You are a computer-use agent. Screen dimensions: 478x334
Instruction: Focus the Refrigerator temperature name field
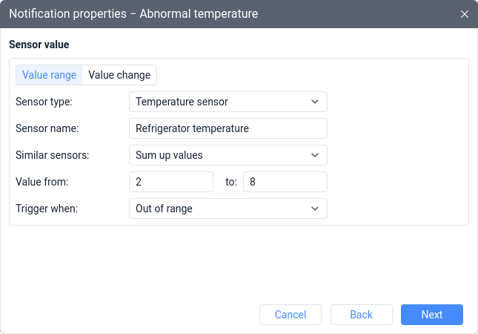coord(228,128)
